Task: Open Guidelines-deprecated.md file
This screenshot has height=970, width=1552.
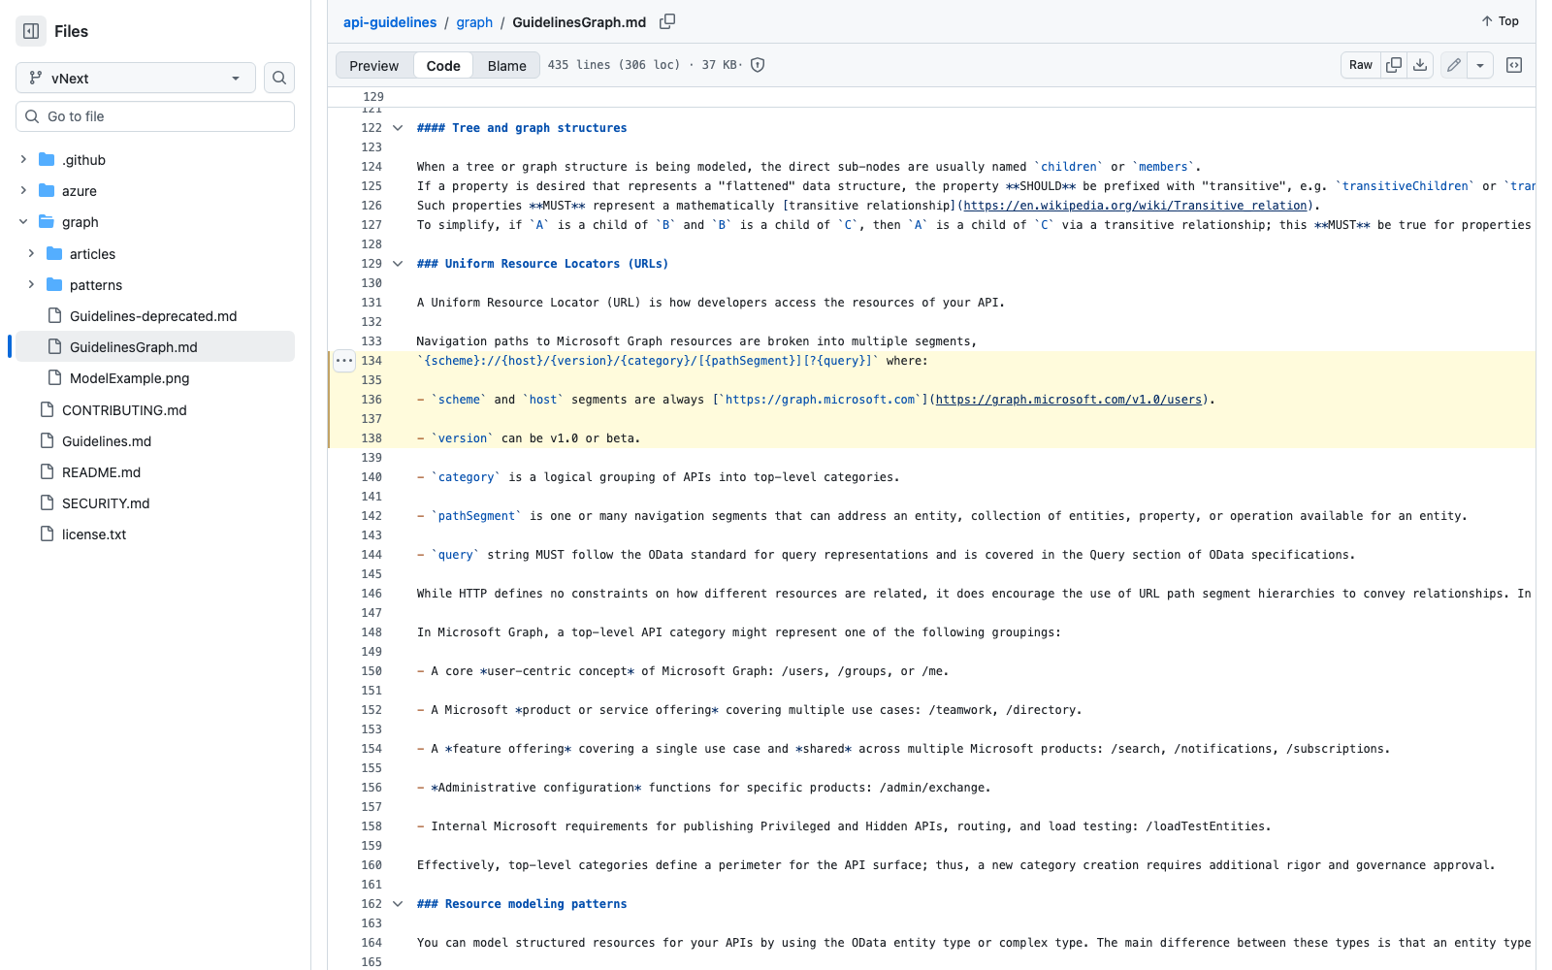Action: pyautogui.click(x=153, y=315)
